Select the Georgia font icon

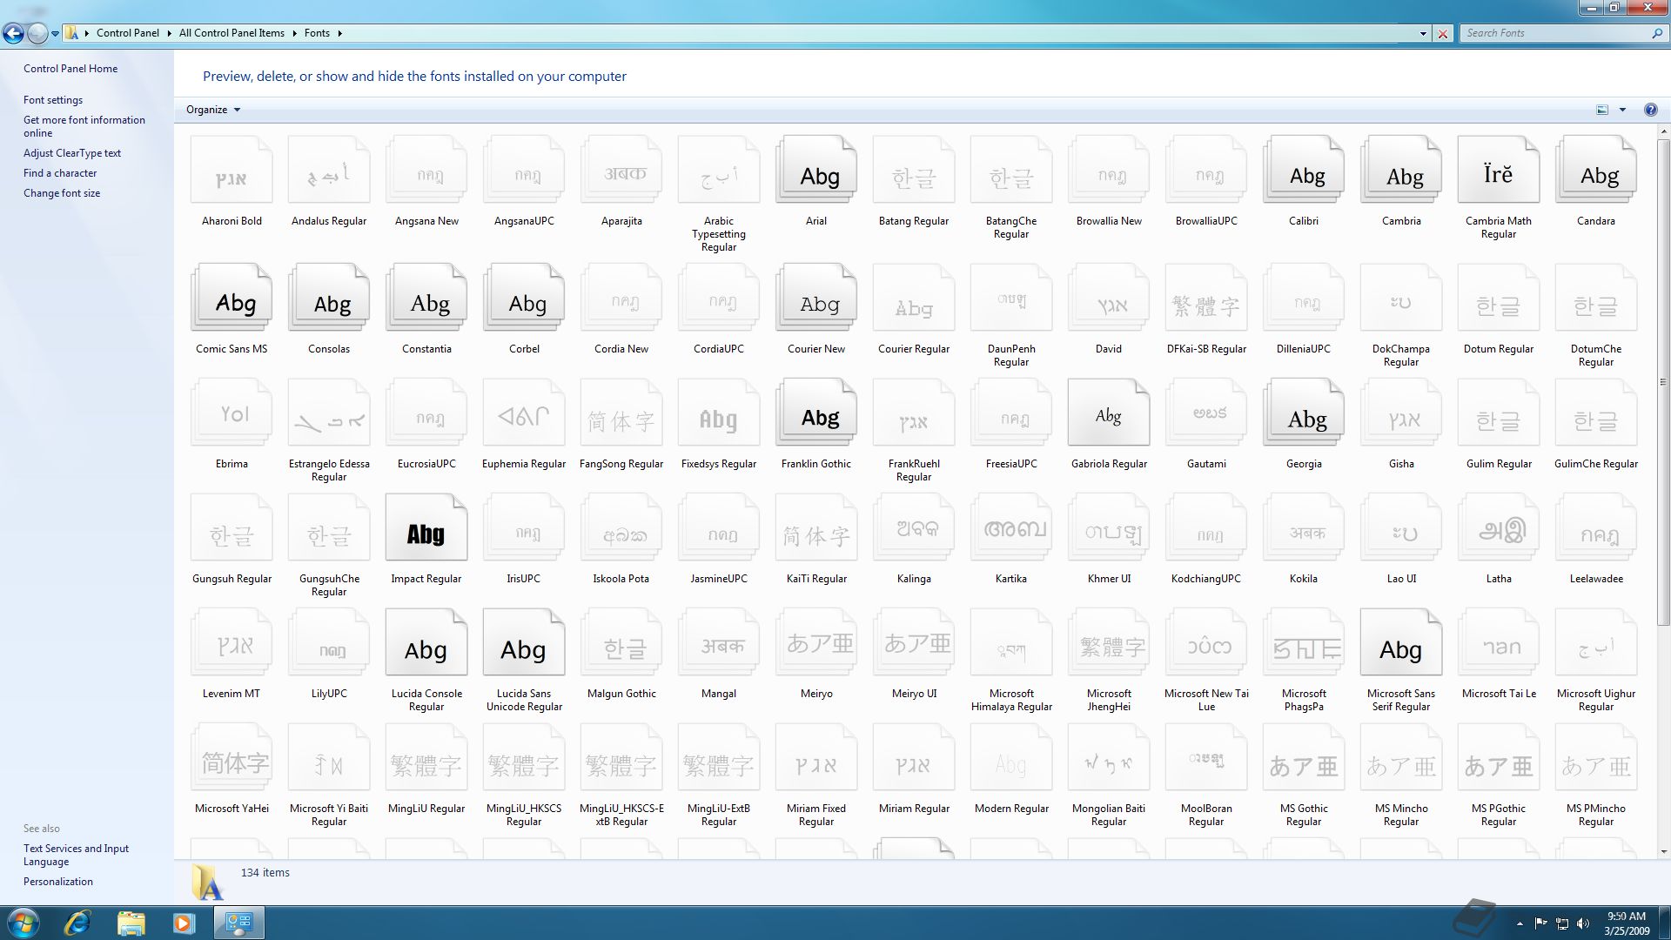[1304, 413]
